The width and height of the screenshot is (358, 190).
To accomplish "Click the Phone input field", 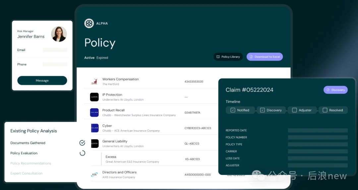I will click(x=55, y=64).
